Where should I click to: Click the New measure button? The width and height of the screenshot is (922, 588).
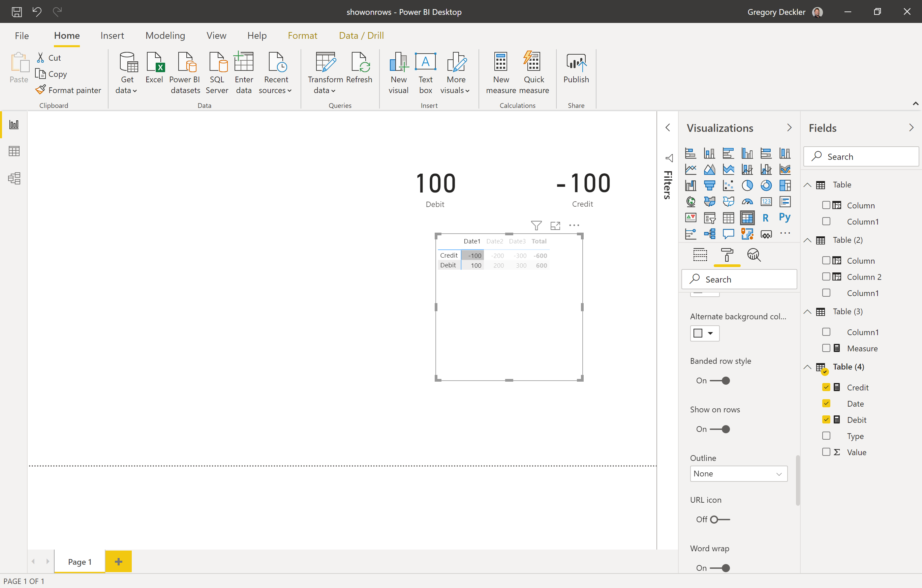[501, 73]
